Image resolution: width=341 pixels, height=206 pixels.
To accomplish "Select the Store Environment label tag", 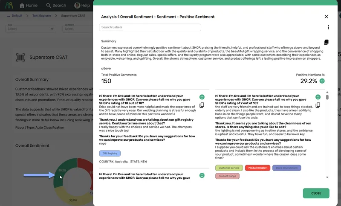I will [286, 168].
